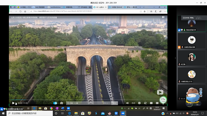Open the Windows Start menu
The height and width of the screenshot is (116, 207).
(x=3, y=113)
